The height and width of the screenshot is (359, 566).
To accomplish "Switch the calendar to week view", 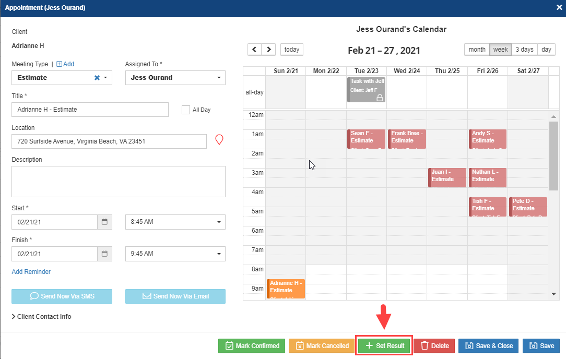I will (500, 50).
